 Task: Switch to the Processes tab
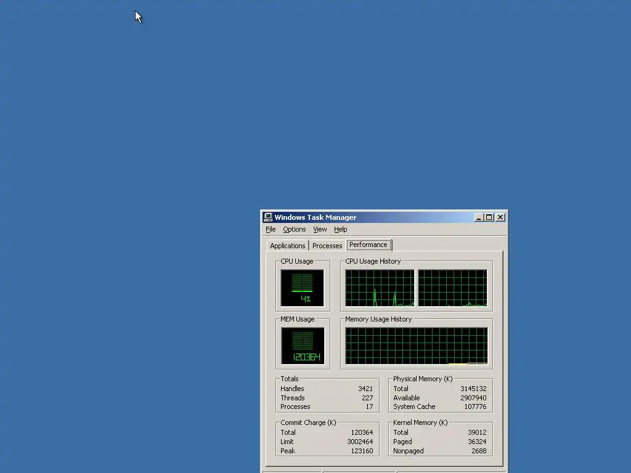click(x=327, y=246)
